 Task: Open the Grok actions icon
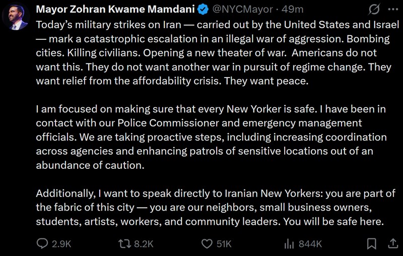[374, 10]
